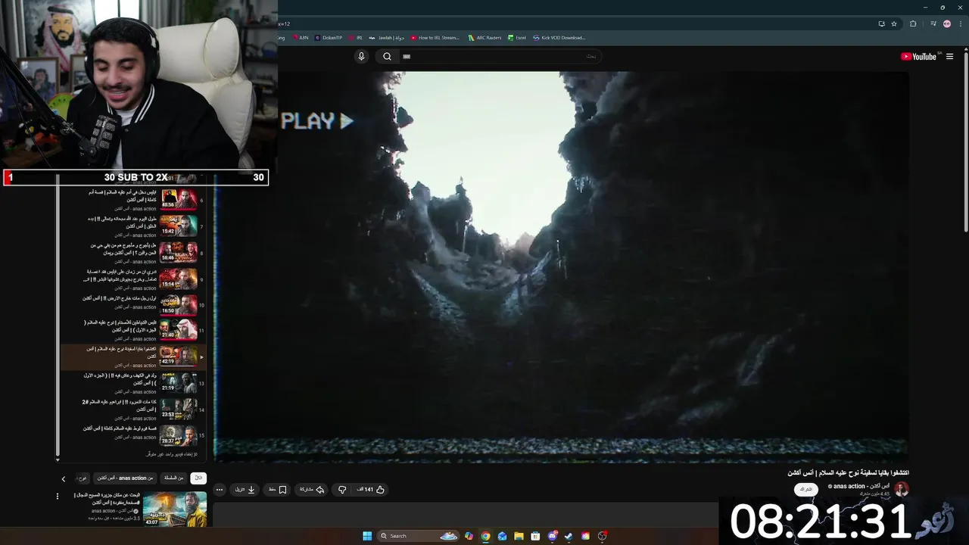Viewport: 969px width, 545px height.
Task: Focus the YouTube search input field
Action: (x=500, y=56)
